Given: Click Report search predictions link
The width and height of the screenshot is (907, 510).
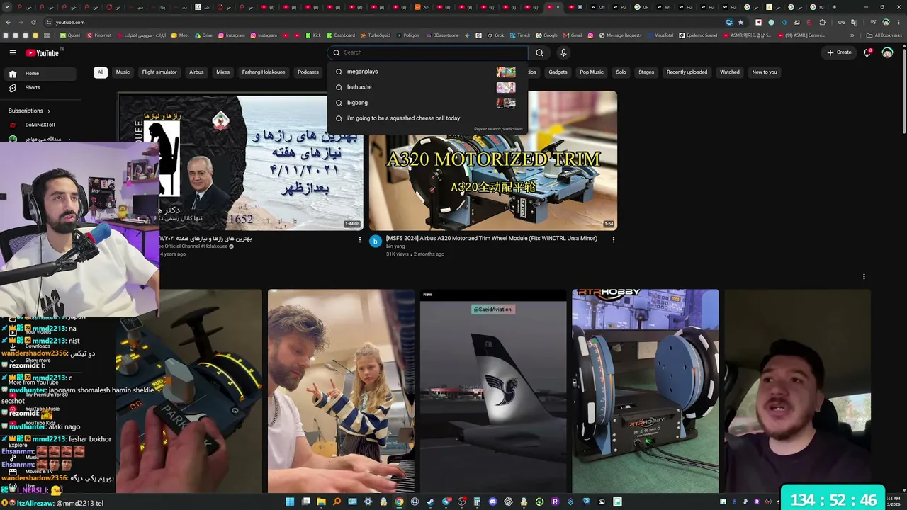Looking at the screenshot, I should 498,129.
